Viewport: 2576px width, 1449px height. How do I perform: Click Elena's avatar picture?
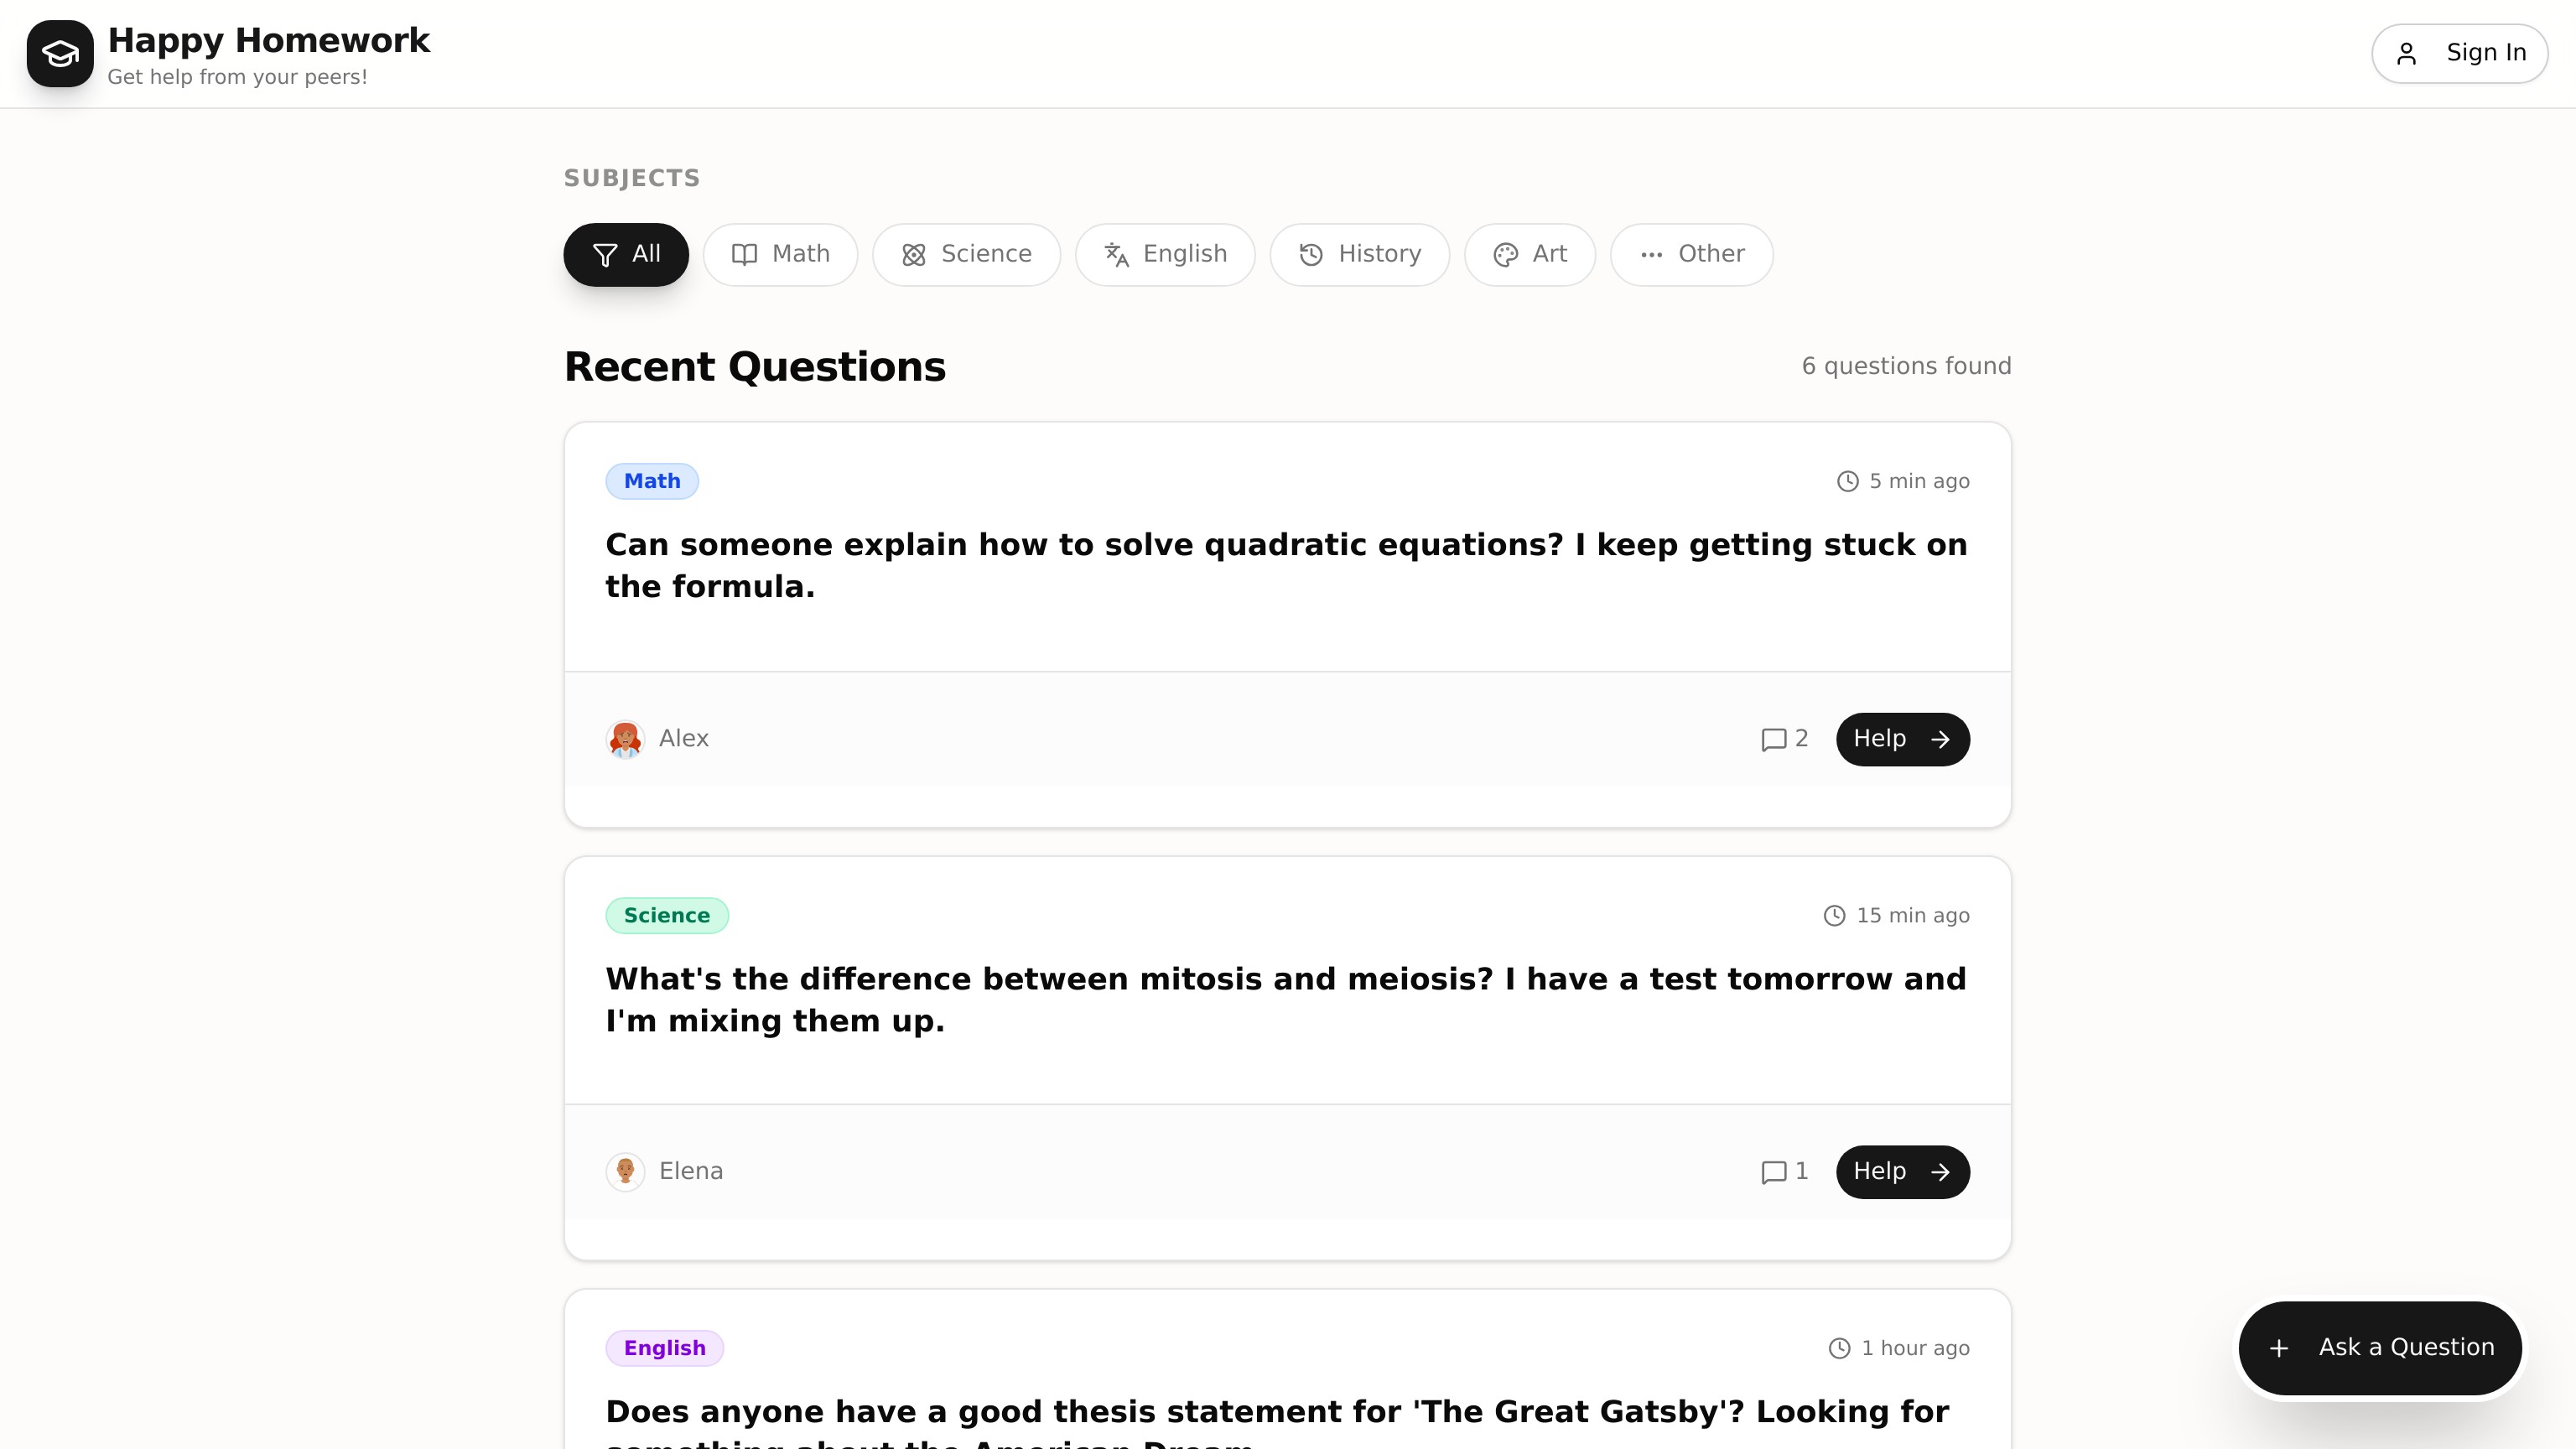pos(625,1172)
